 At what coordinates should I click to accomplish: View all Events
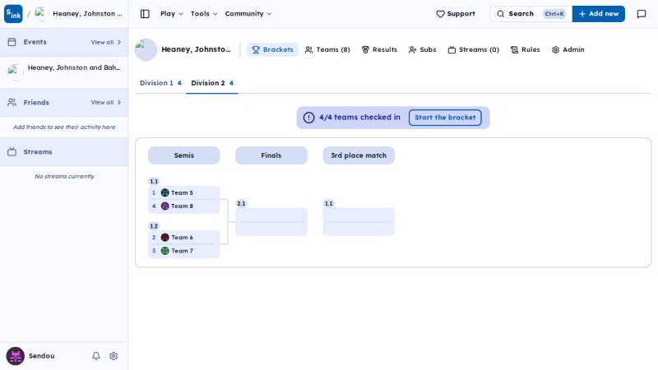pos(106,42)
